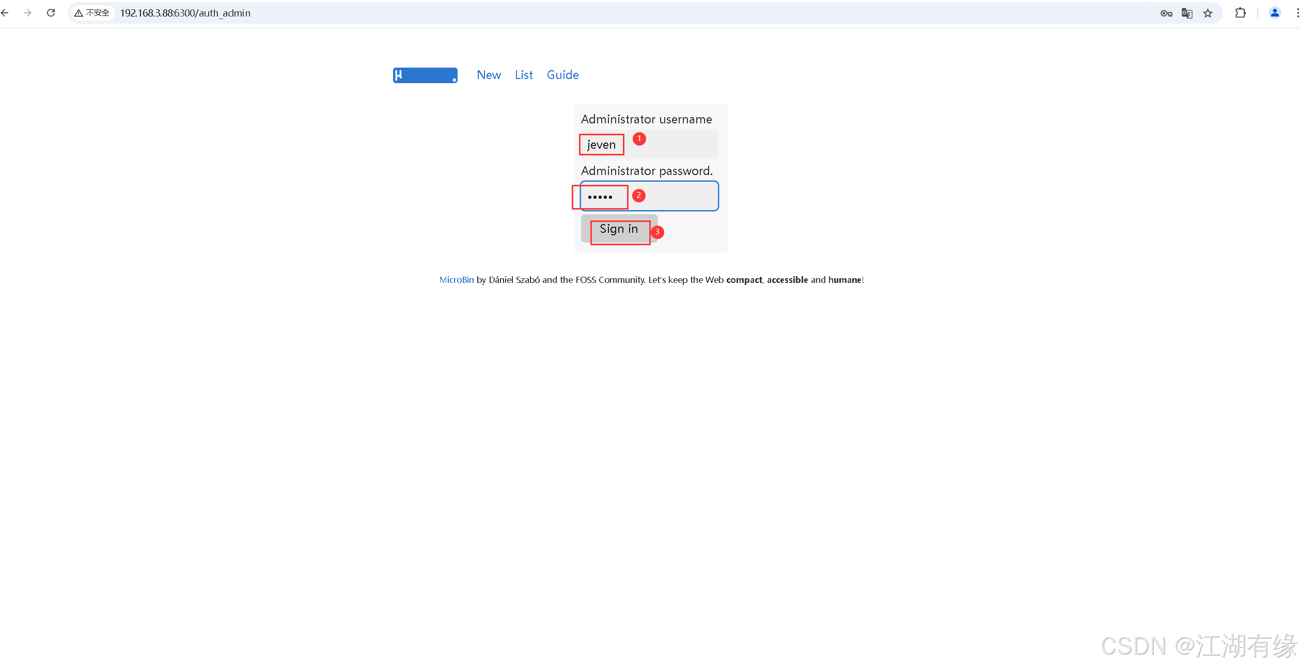1300x667 pixels.
Task: Click the translate page icon
Action: tap(1187, 13)
